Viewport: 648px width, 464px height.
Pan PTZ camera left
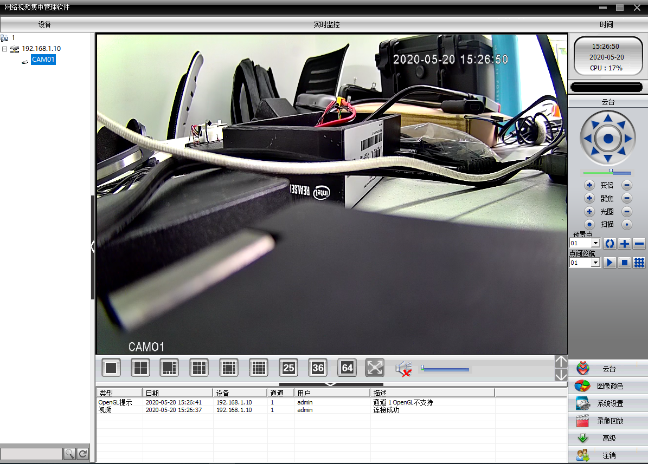tap(588, 139)
